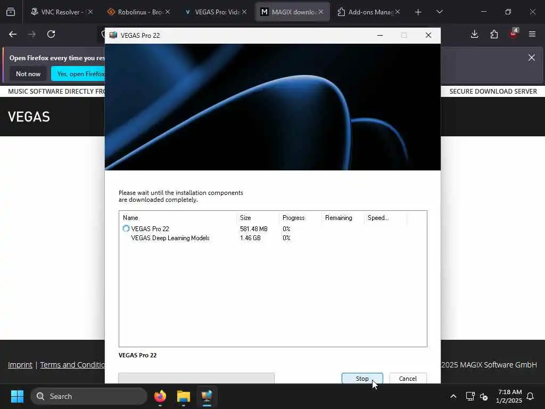Click the Remaining column header
This screenshot has width=545, height=409.
343,218
